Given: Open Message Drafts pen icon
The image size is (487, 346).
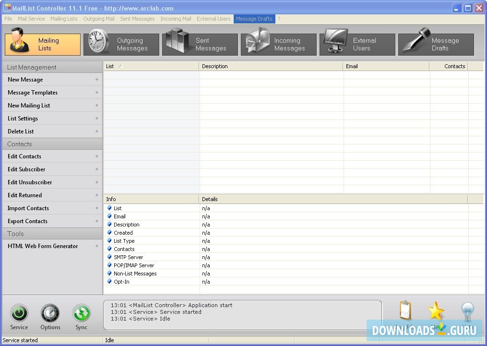Looking at the screenshot, I should coord(416,40).
